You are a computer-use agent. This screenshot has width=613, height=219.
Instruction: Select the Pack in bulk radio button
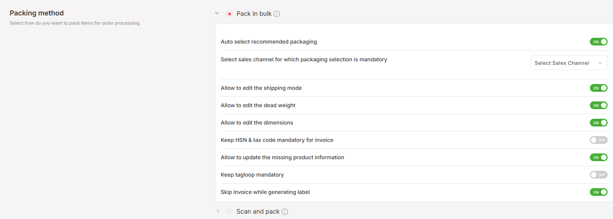click(230, 14)
